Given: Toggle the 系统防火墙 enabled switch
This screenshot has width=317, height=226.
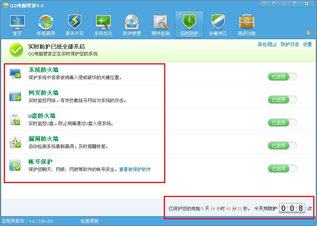Looking at the screenshot, I should coord(282,77).
